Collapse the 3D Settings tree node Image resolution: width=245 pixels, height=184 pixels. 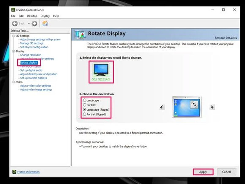coord(13,36)
